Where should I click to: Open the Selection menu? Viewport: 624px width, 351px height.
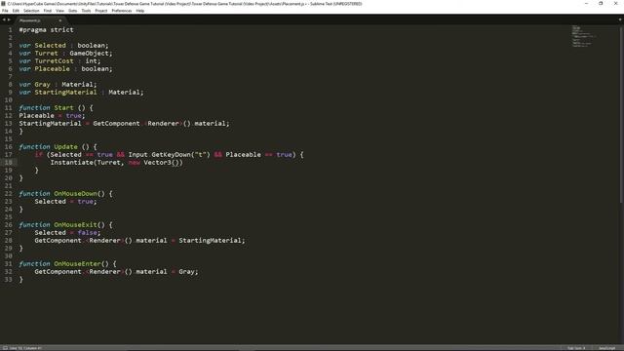click(31, 11)
